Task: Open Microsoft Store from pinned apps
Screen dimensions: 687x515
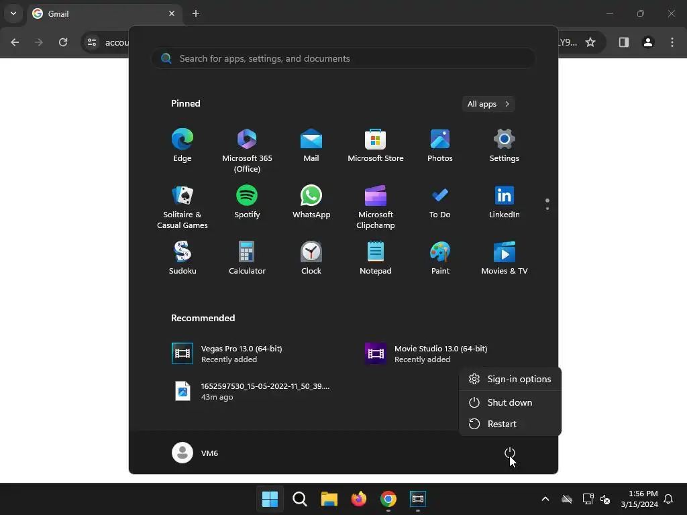Action: pos(376,146)
